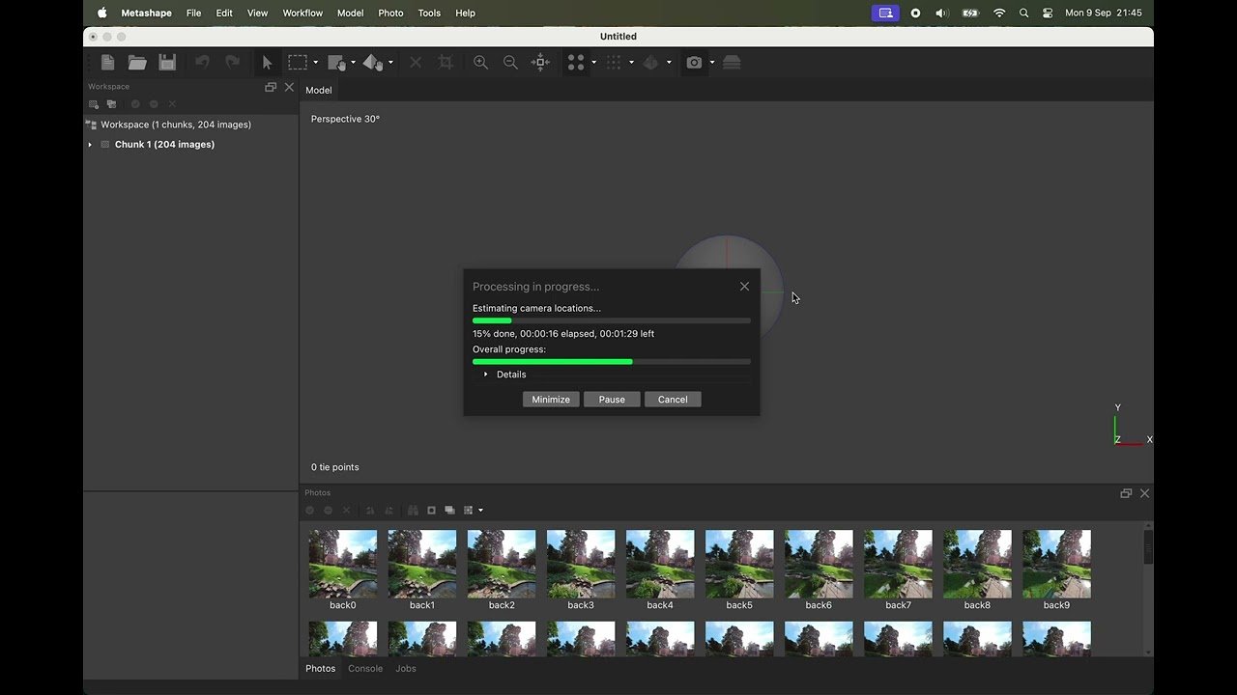Image resolution: width=1237 pixels, height=695 pixels.
Task: Float the Photos panel
Action: pyautogui.click(x=1126, y=493)
